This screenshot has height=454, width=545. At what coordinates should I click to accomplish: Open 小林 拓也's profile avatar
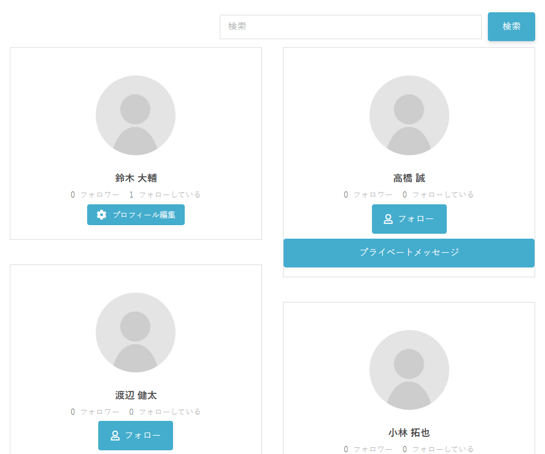point(409,370)
